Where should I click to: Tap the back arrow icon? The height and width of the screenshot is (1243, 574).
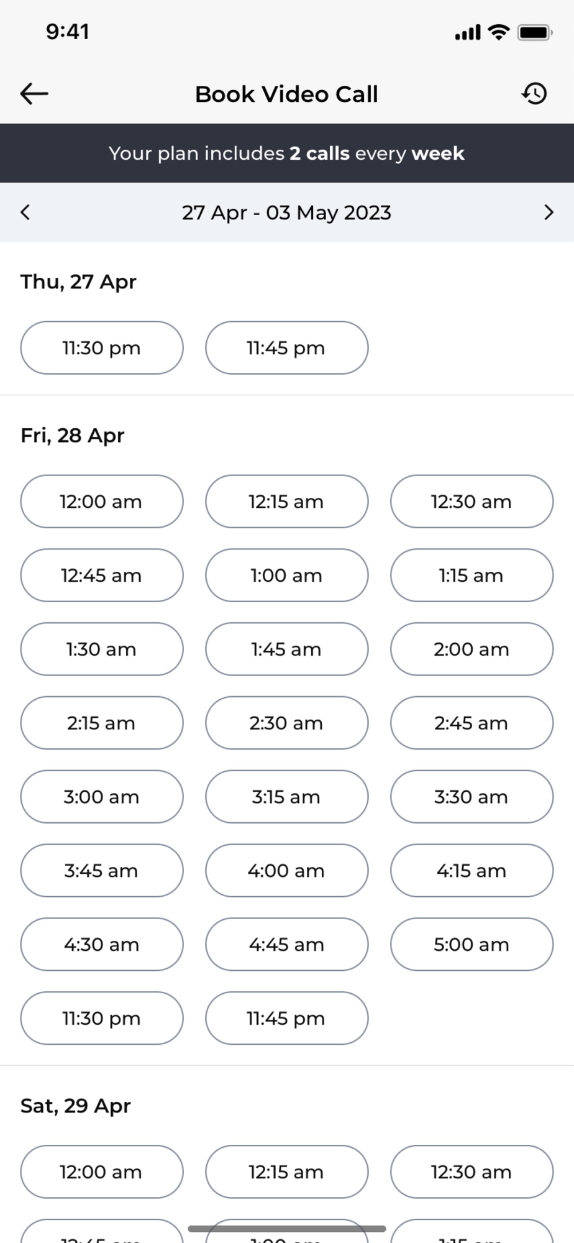tap(34, 94)
